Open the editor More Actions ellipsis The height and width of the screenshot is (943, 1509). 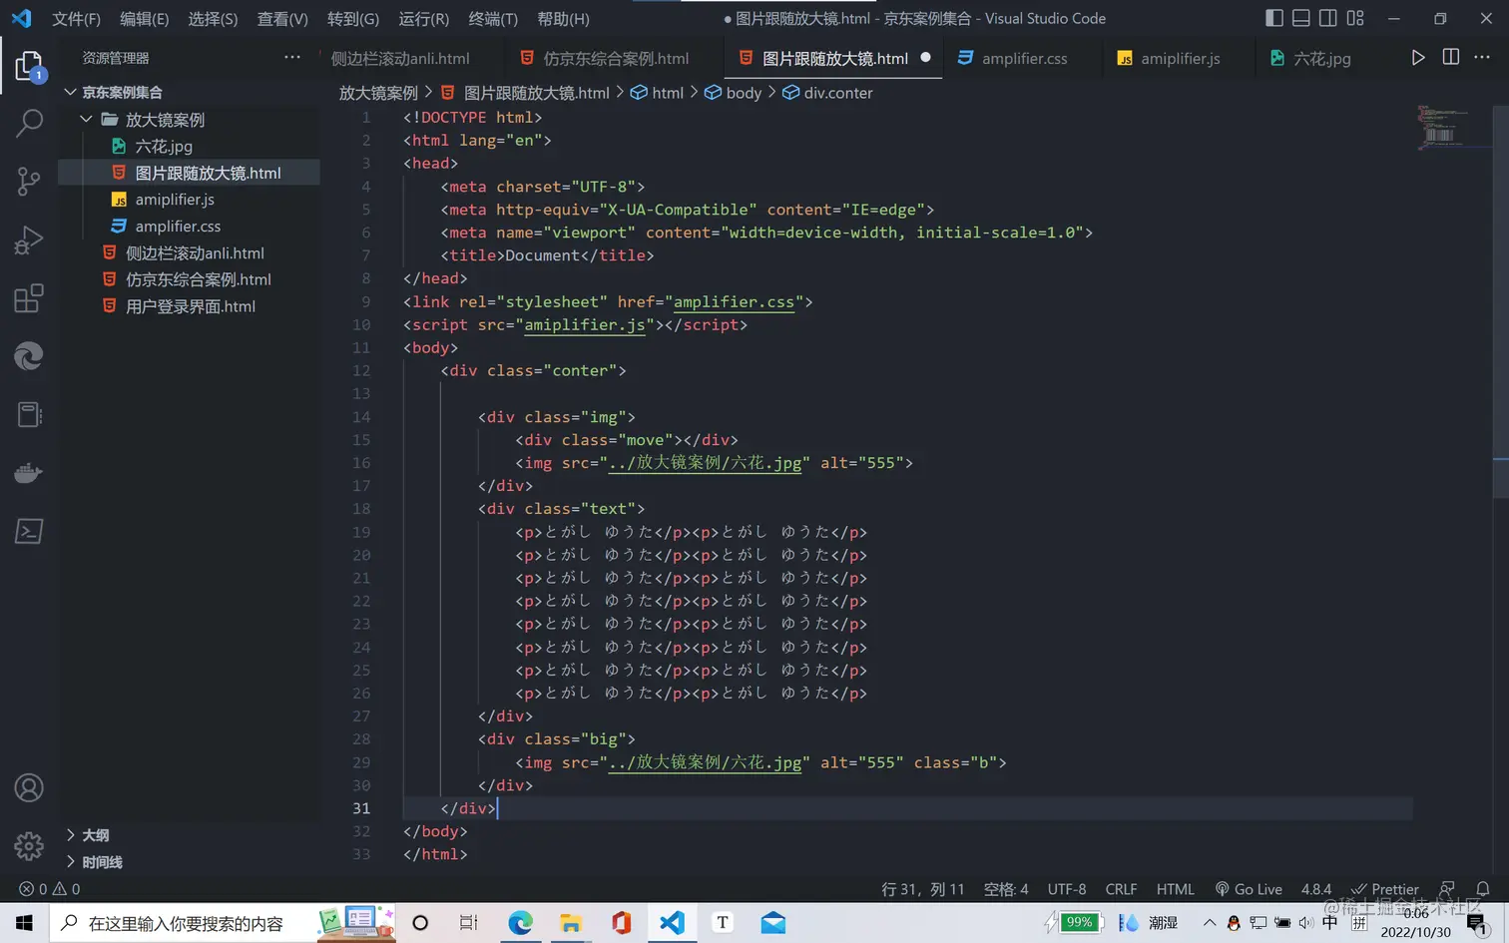1482,58
